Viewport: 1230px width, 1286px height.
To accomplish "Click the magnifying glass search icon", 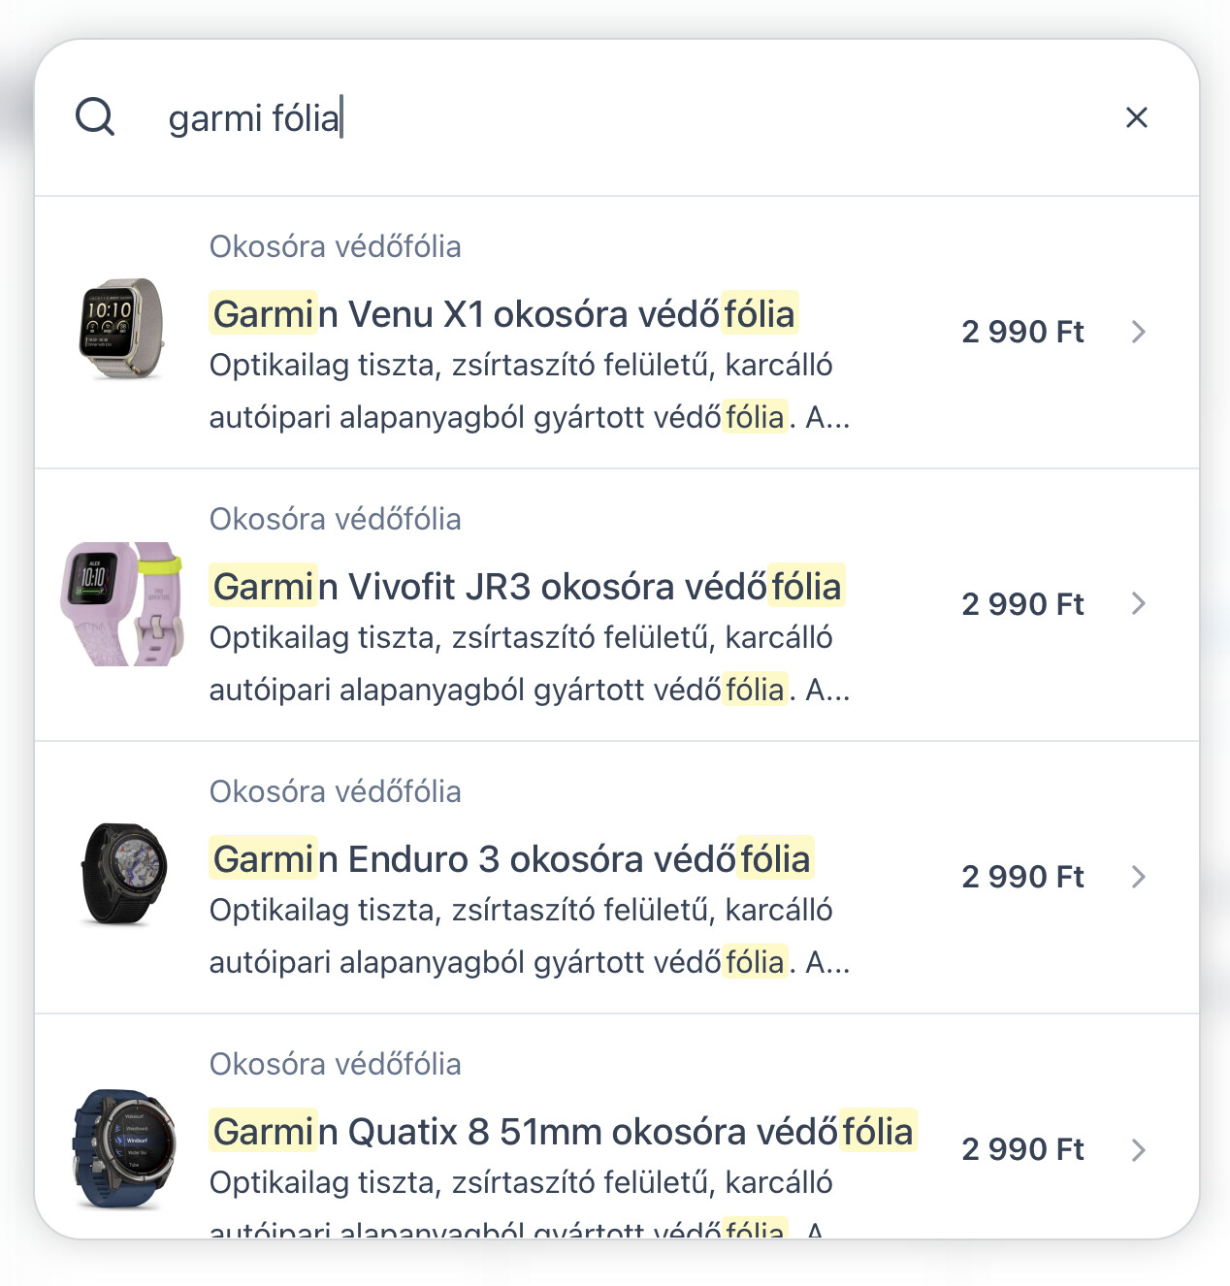I will pos(95,117).
